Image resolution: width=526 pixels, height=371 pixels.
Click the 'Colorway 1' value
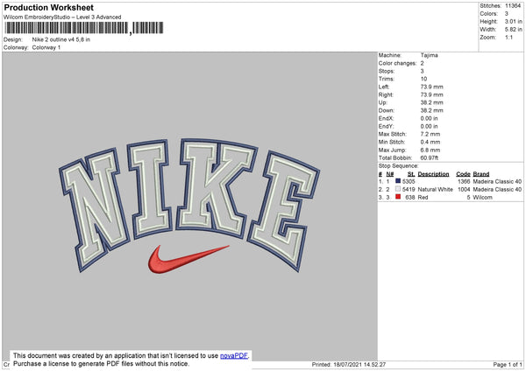tap(46, 47)
